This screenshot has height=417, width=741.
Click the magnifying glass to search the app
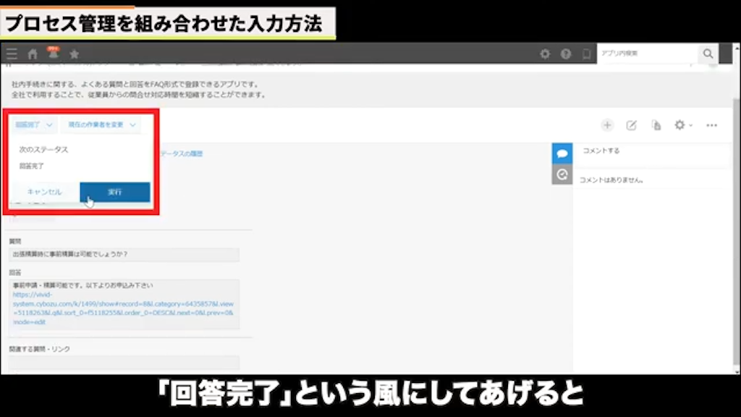[x=708, y=53]
